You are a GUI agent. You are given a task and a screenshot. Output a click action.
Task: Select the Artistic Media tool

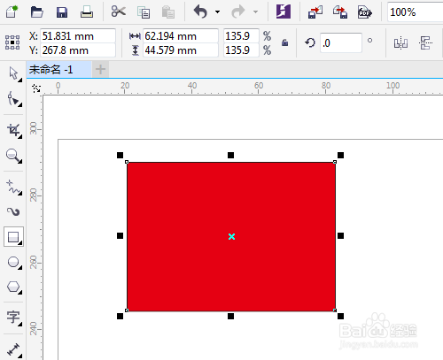(13, 211)
